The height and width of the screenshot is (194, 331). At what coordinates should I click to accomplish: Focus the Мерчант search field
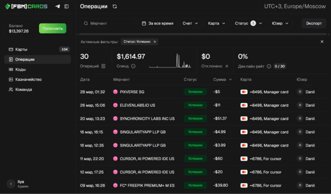pos(109,23)
